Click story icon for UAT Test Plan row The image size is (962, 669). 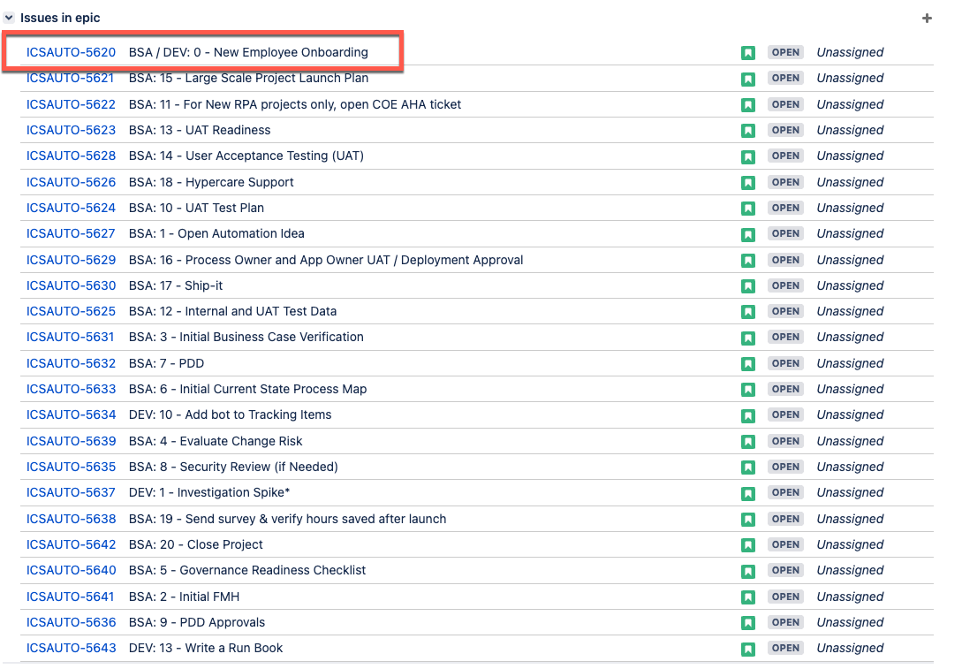coord(748,209)
